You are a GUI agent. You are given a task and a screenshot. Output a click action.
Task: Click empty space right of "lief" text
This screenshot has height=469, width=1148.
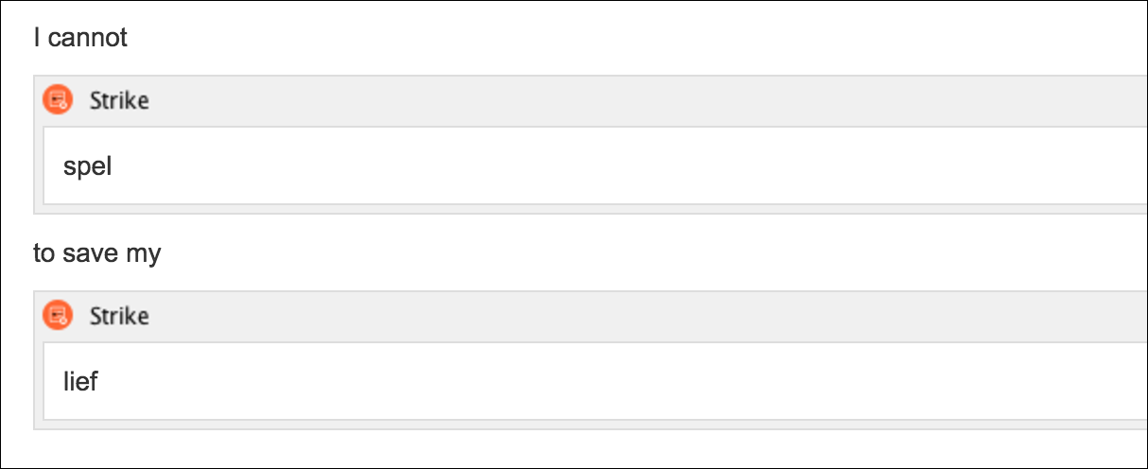click(615, 382)
